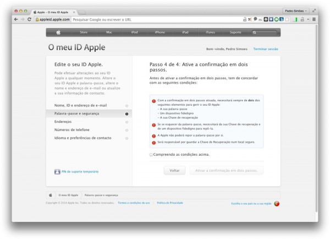
Task: Bookmark this page with the star icon
Action: tap(287, 19)
